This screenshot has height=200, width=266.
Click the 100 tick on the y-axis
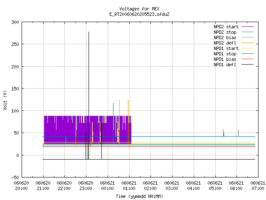pyautogui.click(x=15, y=111)
